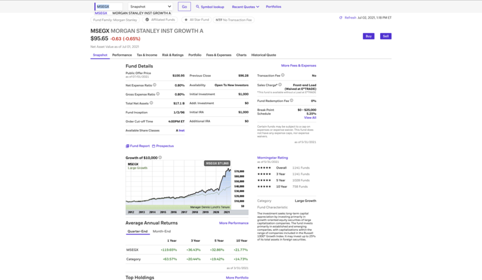Toggle the Affiliated Funds filter pill
The height and width of the screenshot is (280, 482).
160,20
